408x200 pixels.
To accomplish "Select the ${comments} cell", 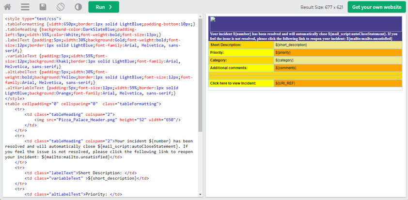I will pyautogui.click(x=338, y=68).
